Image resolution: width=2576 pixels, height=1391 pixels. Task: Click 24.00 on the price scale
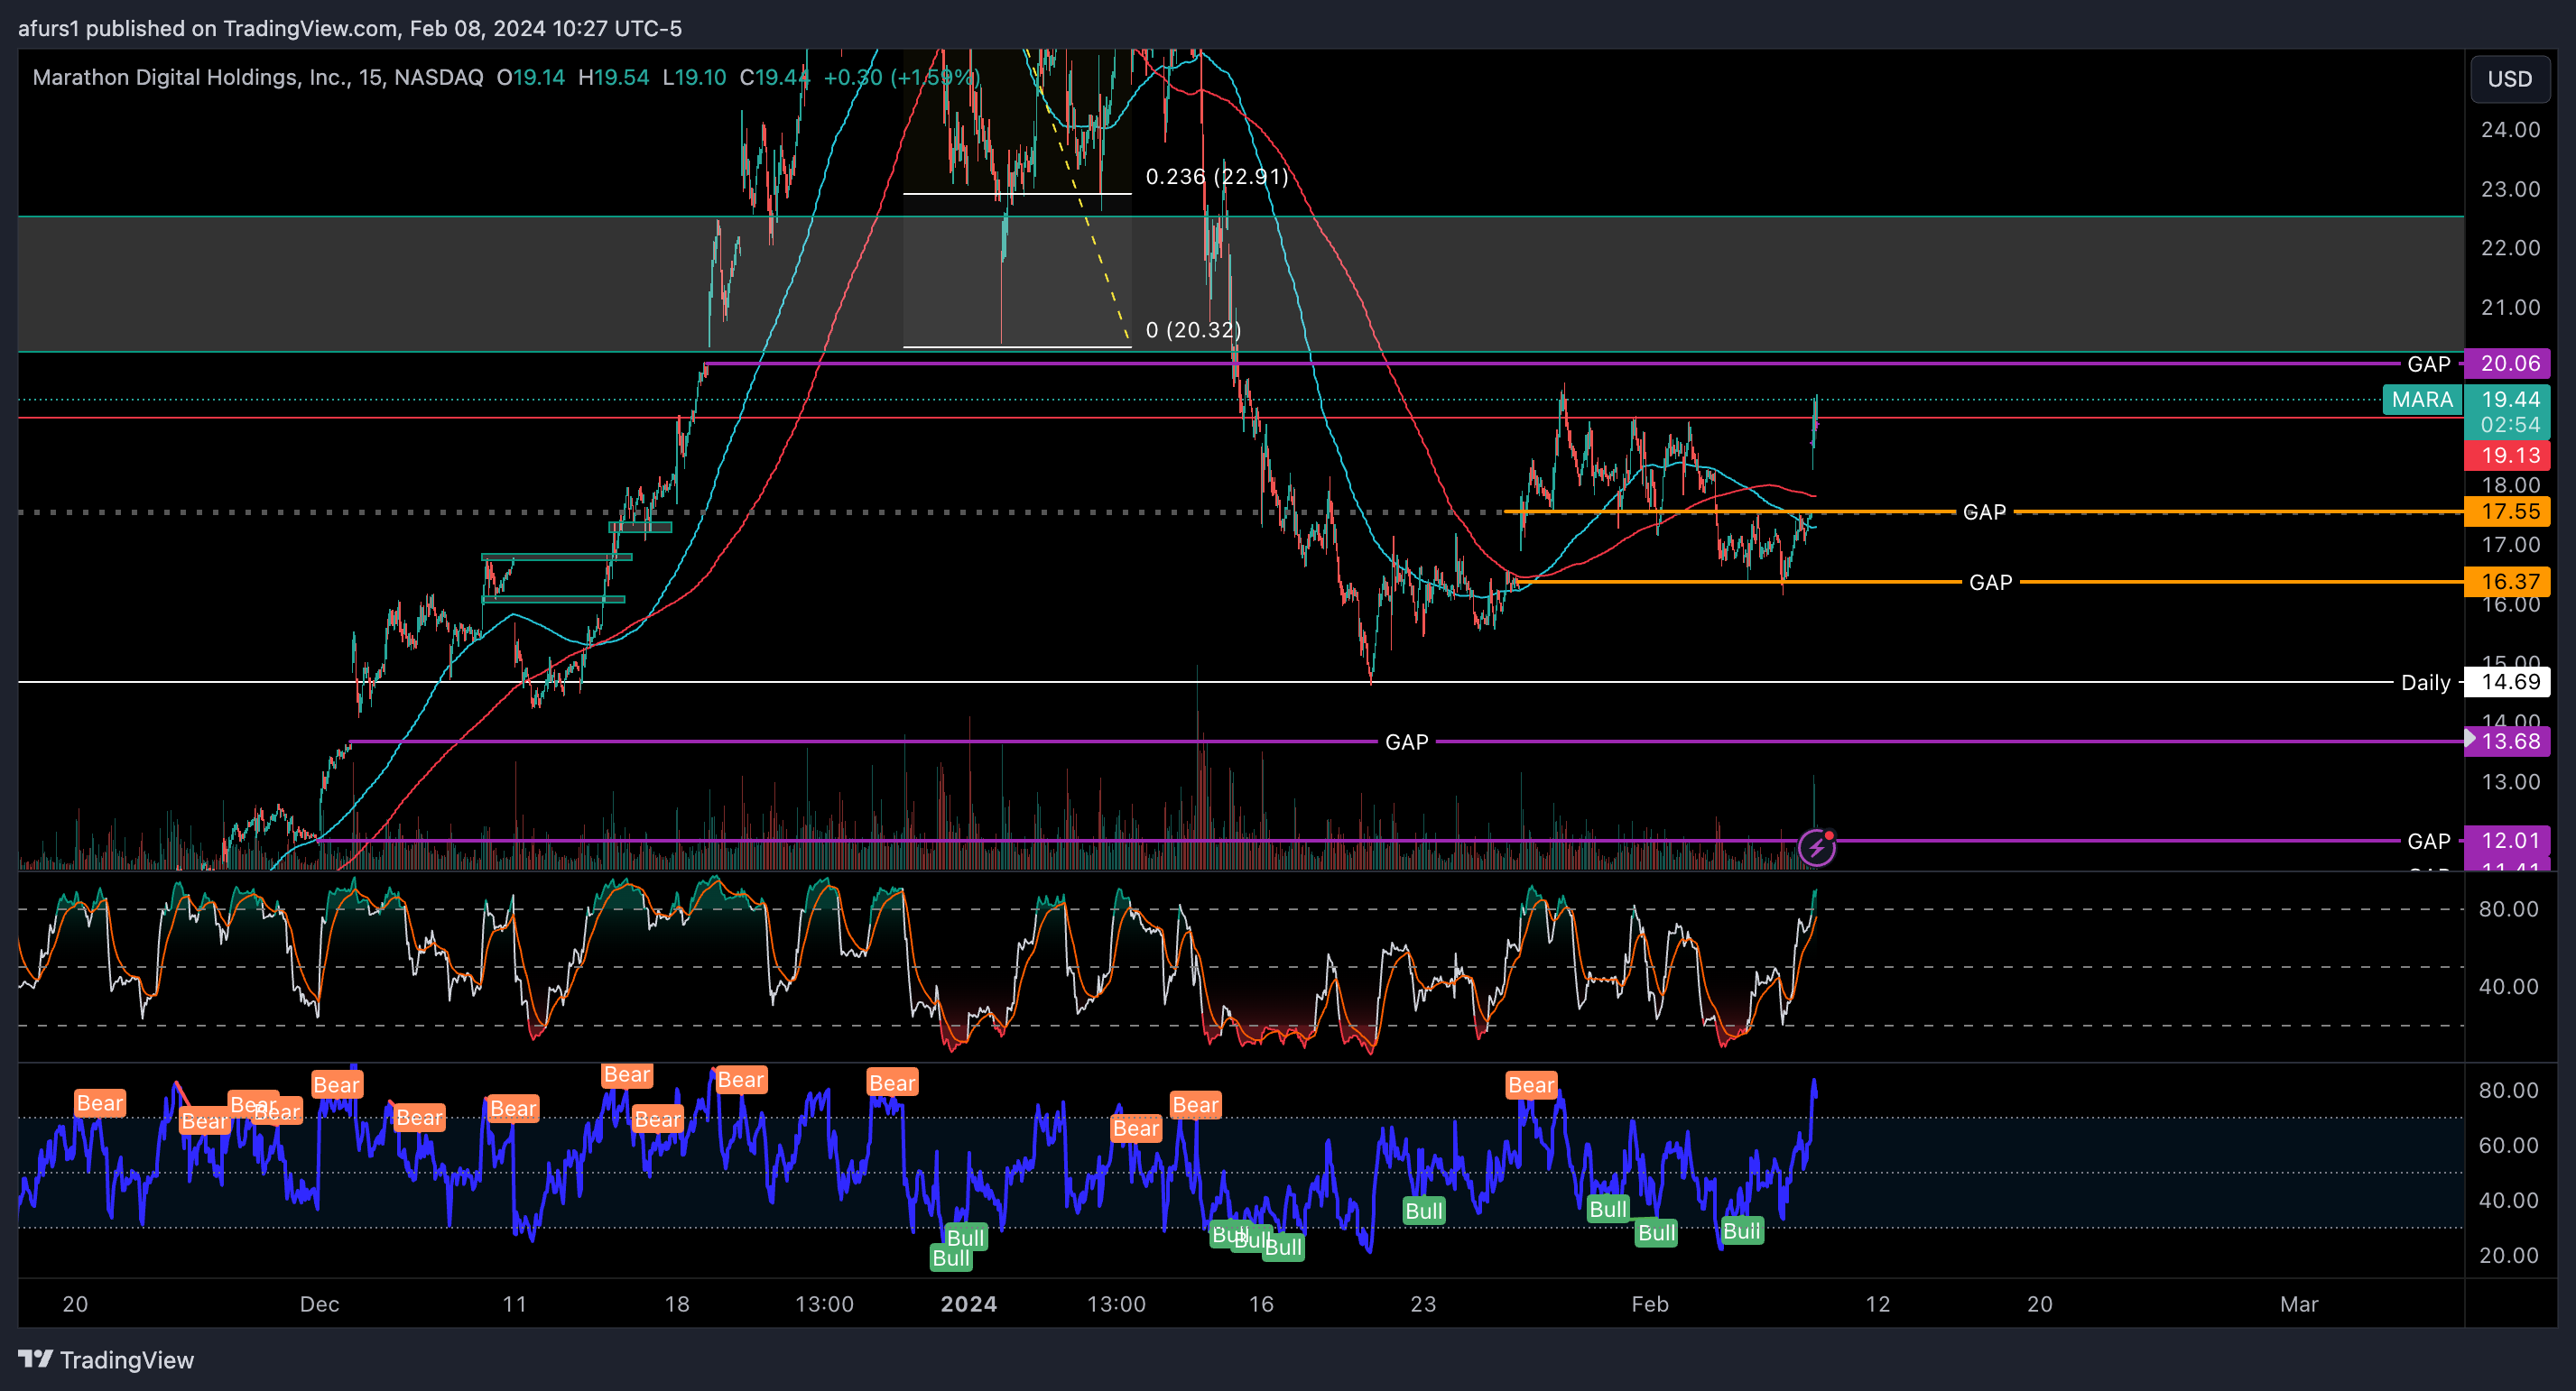click(2510, 130)
